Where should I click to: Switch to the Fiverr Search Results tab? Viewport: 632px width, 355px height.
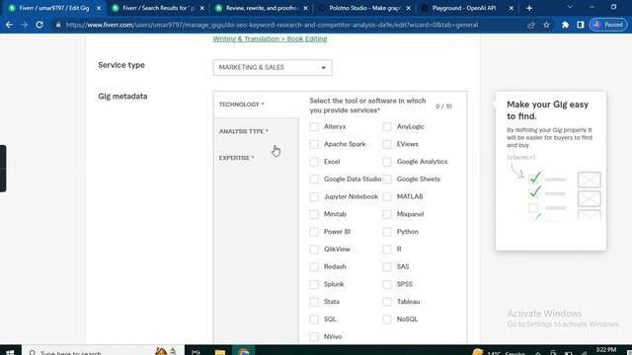157,8
